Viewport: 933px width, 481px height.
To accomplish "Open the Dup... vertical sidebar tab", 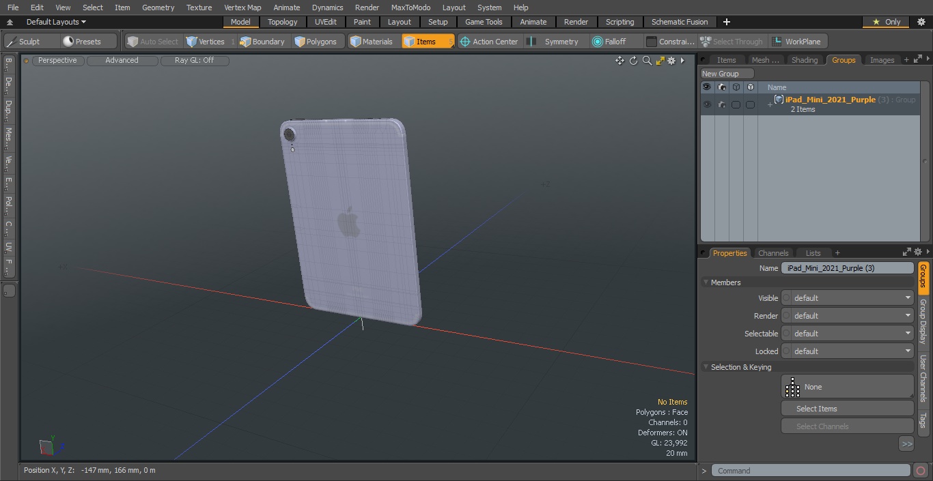I will click(8, 111).
